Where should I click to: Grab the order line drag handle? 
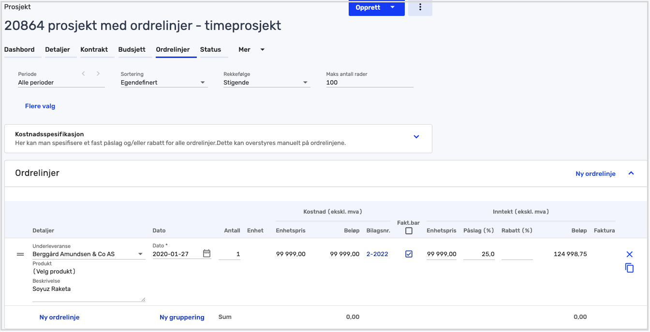coord(20,254)
